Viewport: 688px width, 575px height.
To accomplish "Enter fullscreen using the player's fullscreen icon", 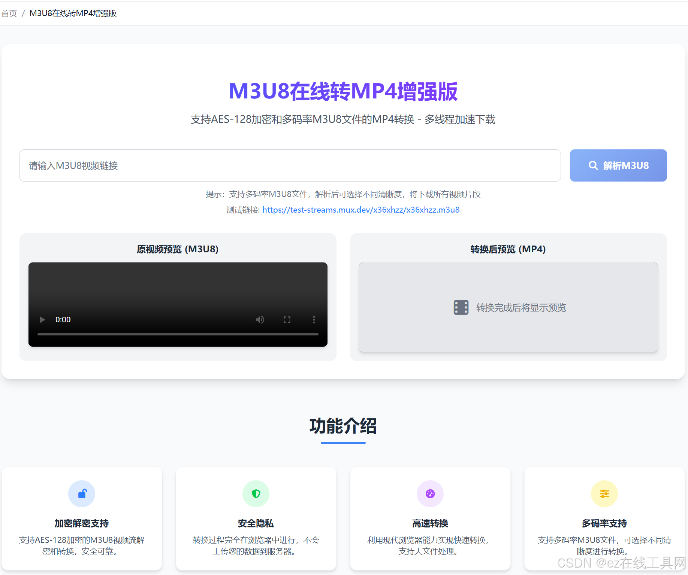I will pyautogui.click(x=287, y=319).
